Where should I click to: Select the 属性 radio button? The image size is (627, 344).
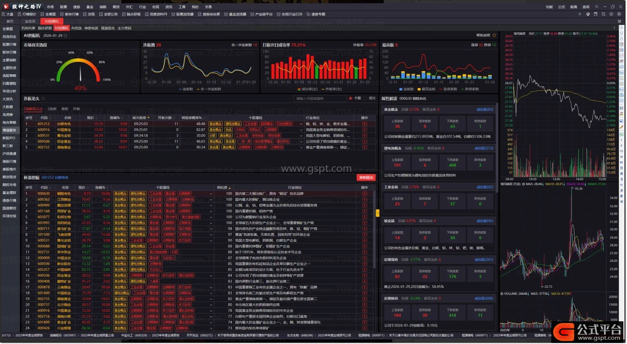[365, 98]
